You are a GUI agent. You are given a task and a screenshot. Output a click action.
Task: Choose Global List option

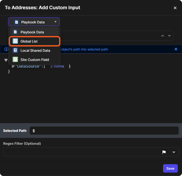[34, 41]
